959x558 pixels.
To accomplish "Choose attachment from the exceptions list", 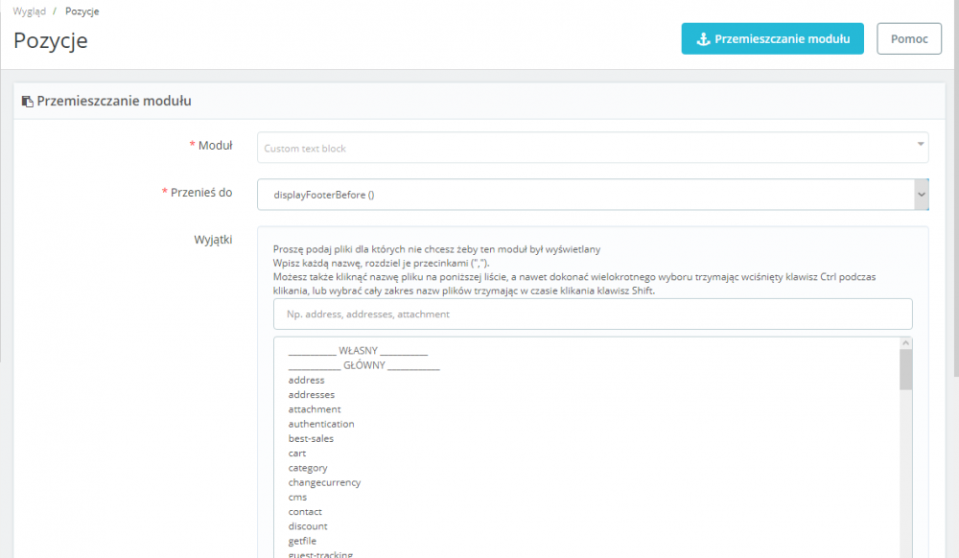I will [315, 409].
